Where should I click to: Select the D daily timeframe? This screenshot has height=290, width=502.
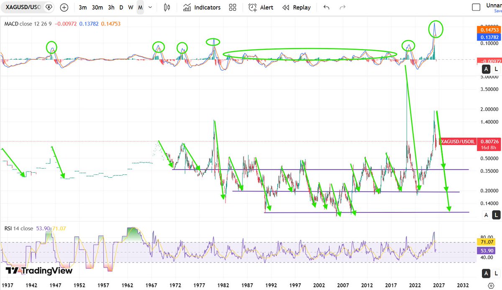(x=121, y=8)
